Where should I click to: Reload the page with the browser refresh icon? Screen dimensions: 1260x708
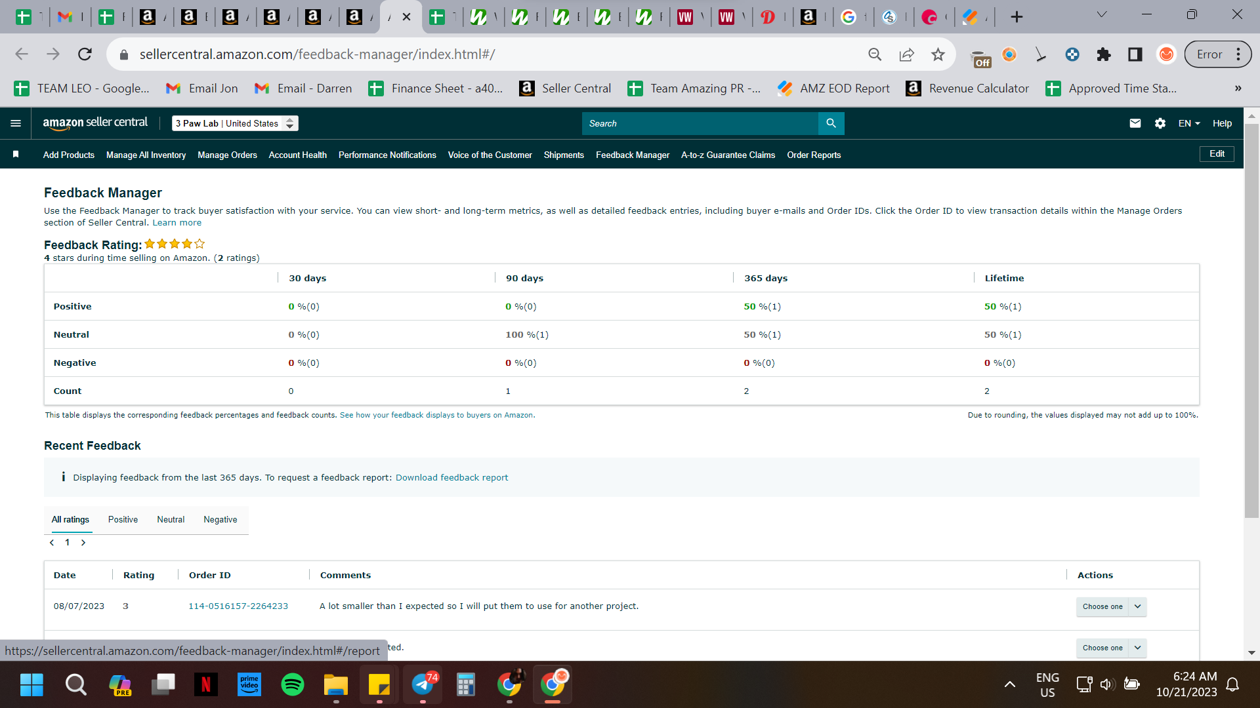(x=85, y=54)
